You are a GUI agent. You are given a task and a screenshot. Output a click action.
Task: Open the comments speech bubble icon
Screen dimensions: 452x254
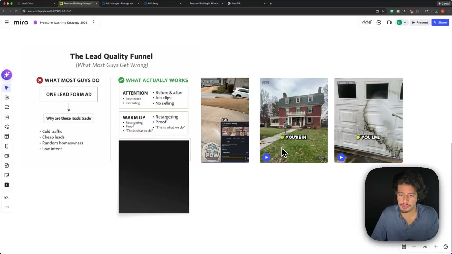pyautogui.click(x=379, y=23)
